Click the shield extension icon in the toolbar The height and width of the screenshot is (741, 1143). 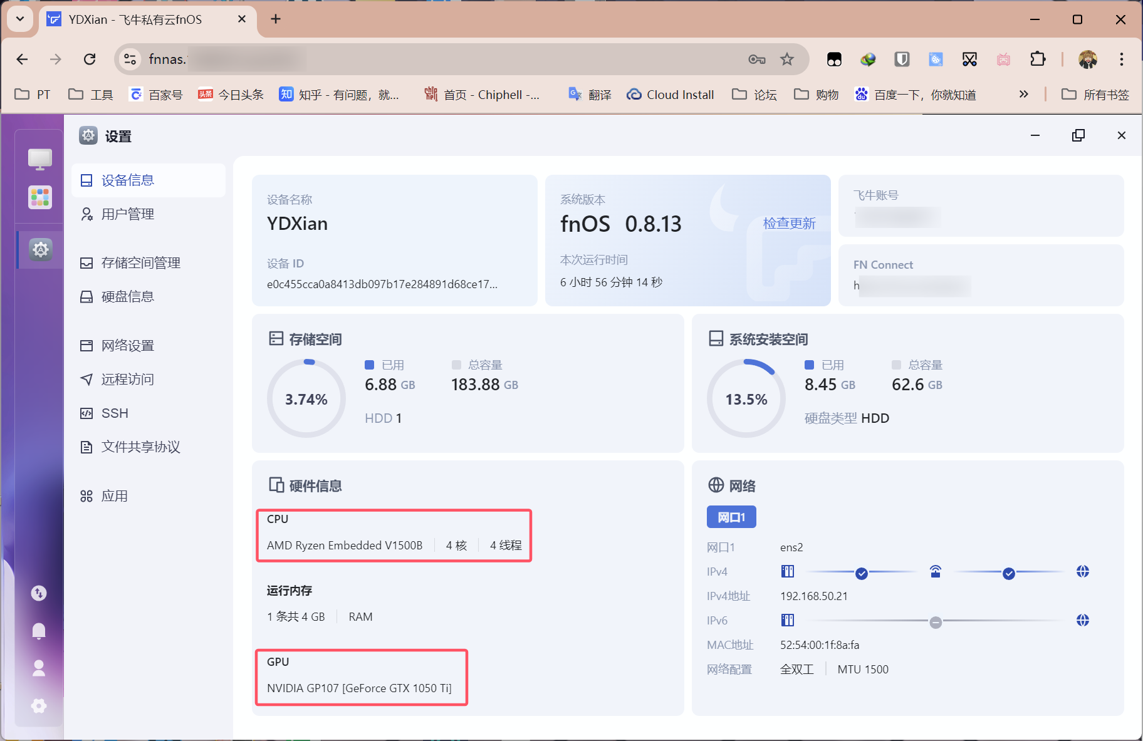[x=902, y=59]
